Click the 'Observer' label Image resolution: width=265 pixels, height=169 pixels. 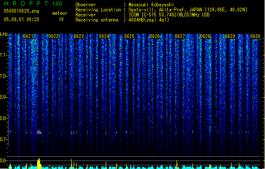(86, 5)
